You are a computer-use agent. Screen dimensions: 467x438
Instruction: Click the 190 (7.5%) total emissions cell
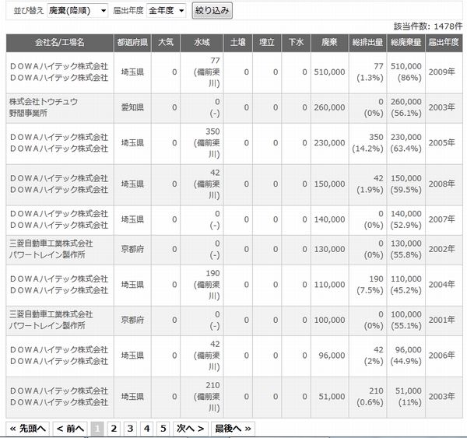coord(367,285)
